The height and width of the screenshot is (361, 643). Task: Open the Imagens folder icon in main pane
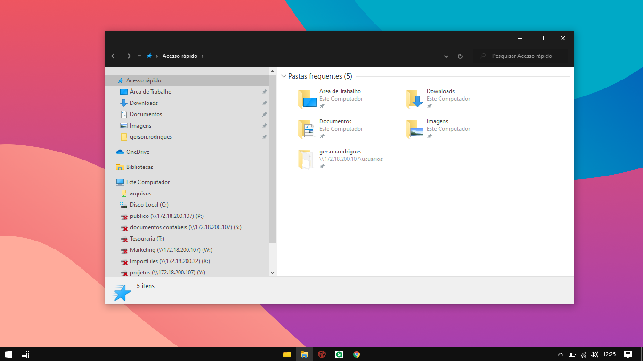pyautogui.click(x=414, y=129)
